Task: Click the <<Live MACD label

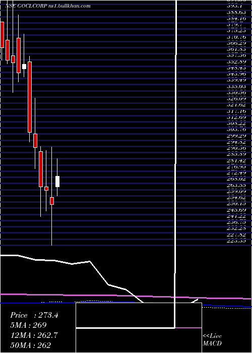Action: coord(212,340)
